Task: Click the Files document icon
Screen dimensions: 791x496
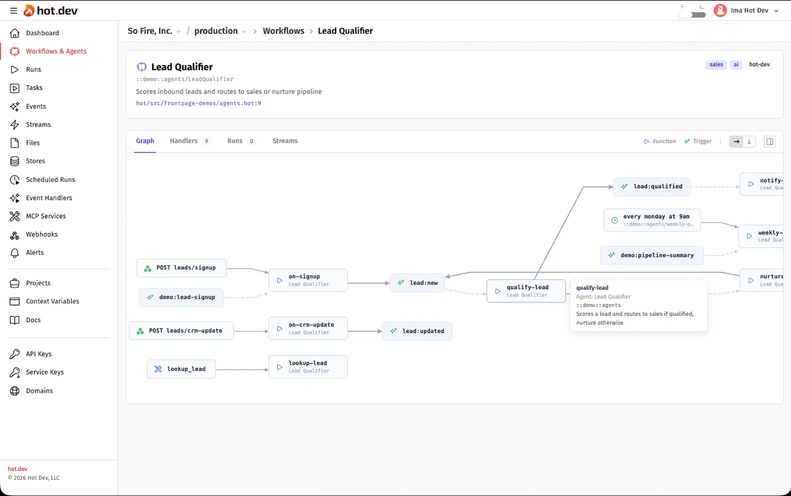Action: pos(15,143)
